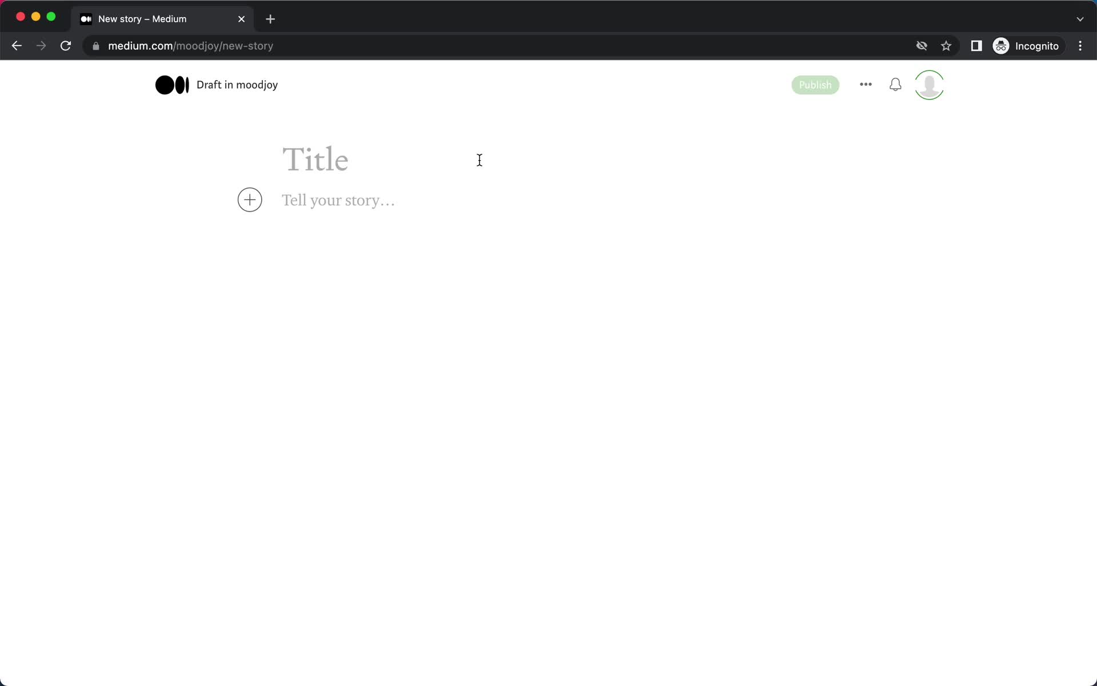Click the user profile avatar icon
This screenshot has width=1097, height=686.
pos(929,85)
